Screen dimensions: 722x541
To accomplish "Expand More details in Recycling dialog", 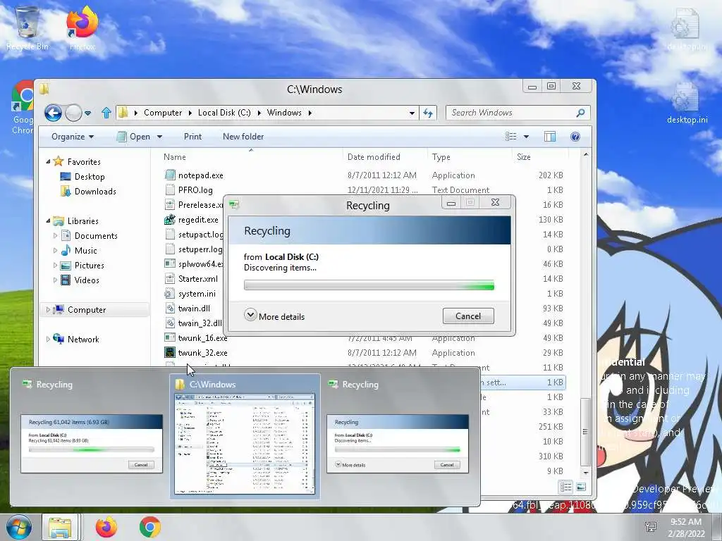I will (x=274, y=316).
